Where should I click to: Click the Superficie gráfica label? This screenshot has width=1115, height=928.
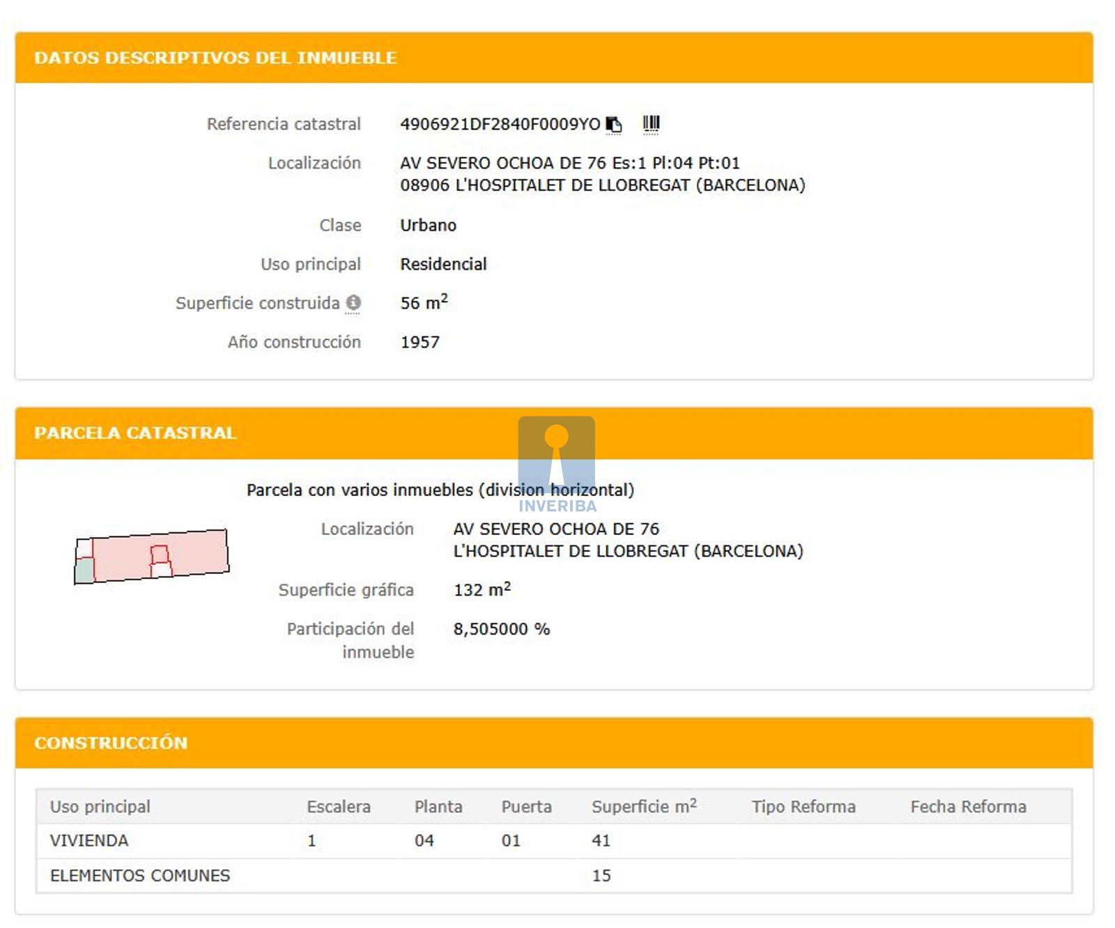point(346,590)
